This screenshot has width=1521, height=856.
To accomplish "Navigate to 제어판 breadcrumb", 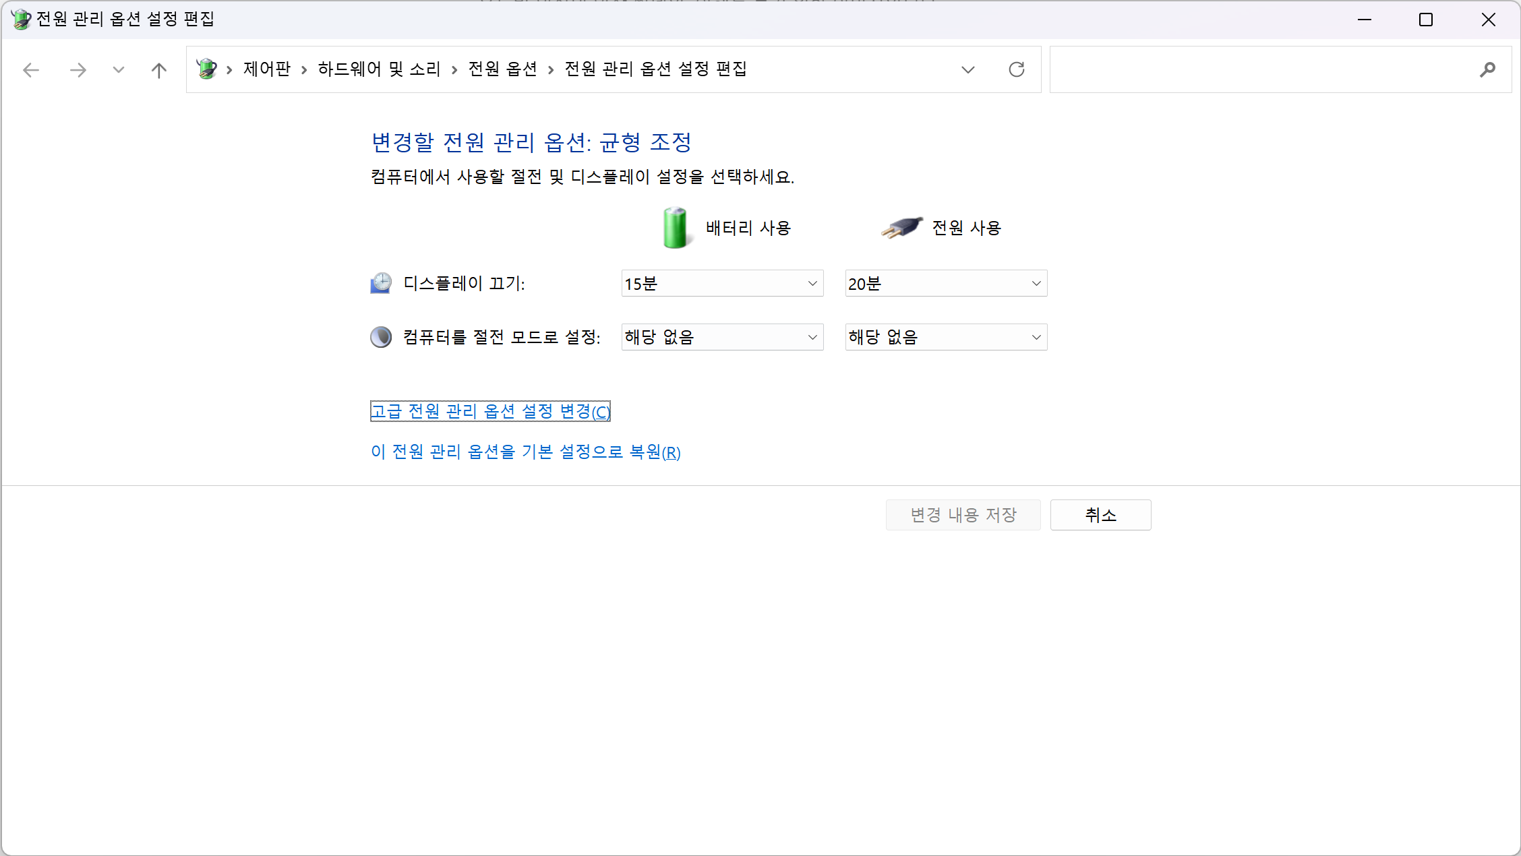I will (x=267, y=69).
